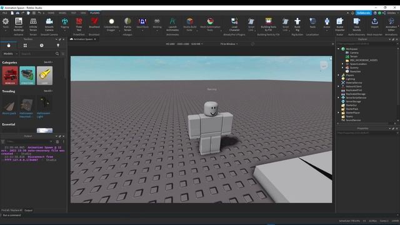The width and height of the screenshot is (400, 225).
Task: Expand the ServerScriptService node
Action: click(339, 97)
